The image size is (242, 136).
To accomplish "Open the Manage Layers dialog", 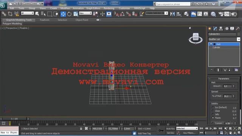I will point(186,14).
